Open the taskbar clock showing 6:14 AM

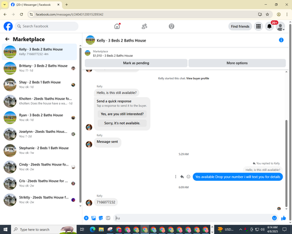272,229
